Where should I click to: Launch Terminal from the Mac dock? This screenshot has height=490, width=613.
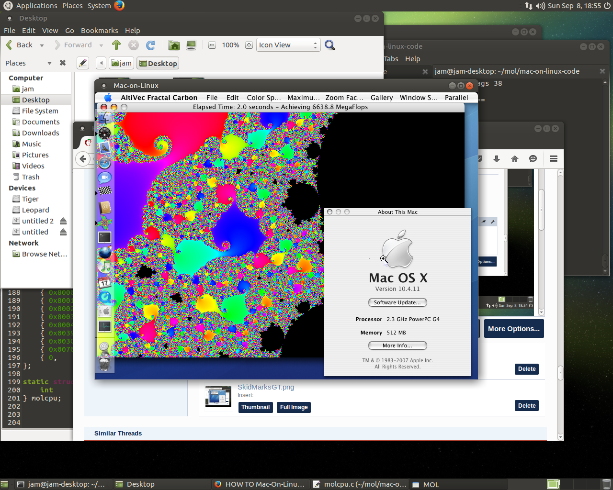104,237
